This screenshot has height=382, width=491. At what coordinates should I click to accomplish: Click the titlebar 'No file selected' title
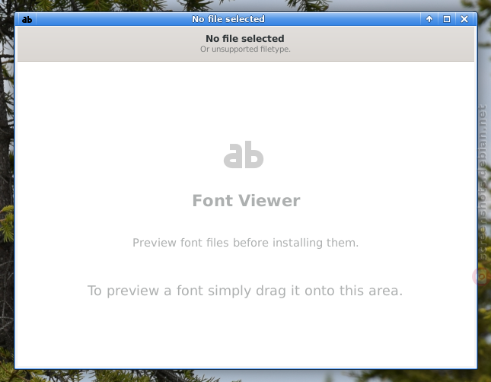click(x=228, y=19)
